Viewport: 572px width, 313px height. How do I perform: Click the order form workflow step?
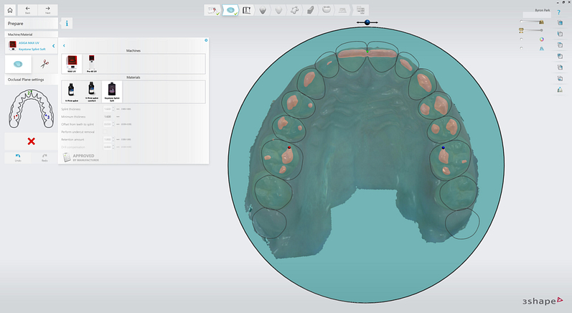[x=212, y=10]
